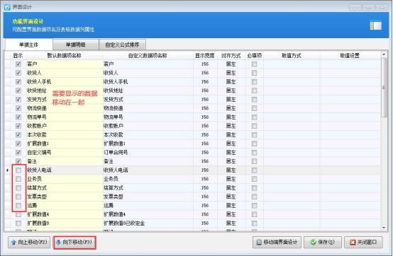Check 显示 checkbox for 运费 row

(18, 206)
